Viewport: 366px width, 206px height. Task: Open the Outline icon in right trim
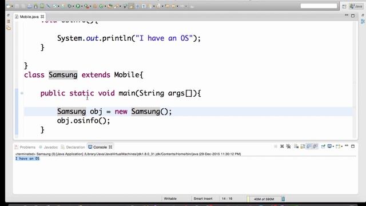click(363, 21)
